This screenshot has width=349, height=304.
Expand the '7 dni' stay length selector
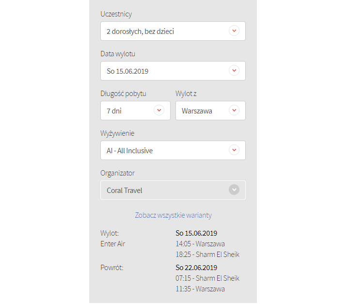[128, 111]
